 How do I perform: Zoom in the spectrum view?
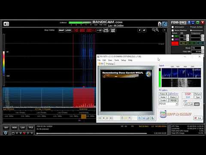coord(157,30)
